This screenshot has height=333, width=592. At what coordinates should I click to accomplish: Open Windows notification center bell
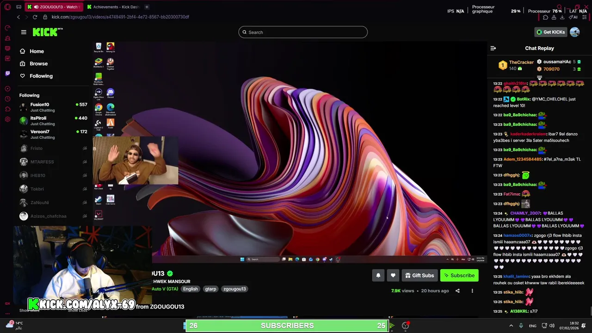pyautogui.click(x=584, y=326)
